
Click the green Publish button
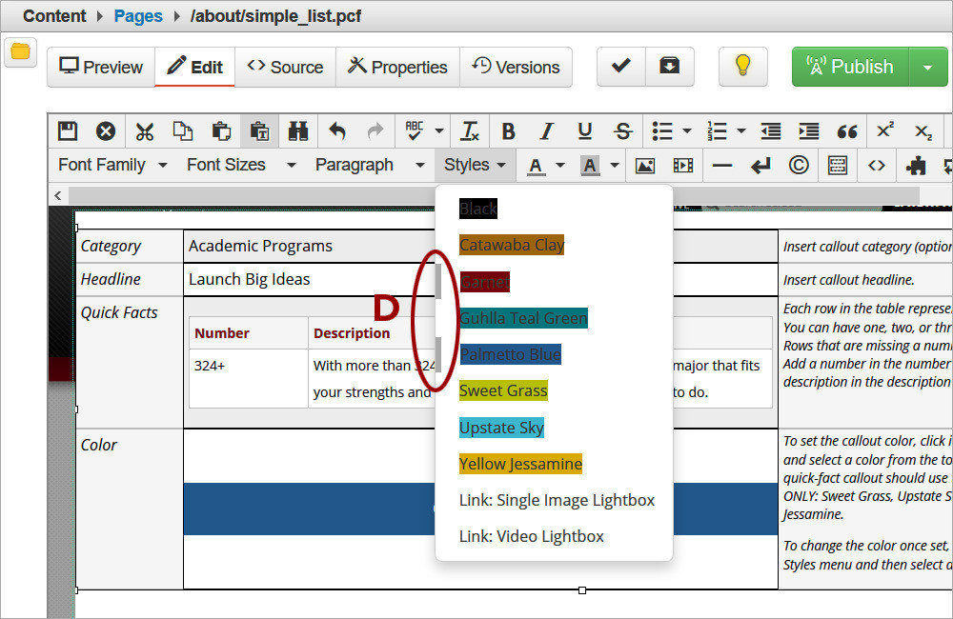click(850, 67)
